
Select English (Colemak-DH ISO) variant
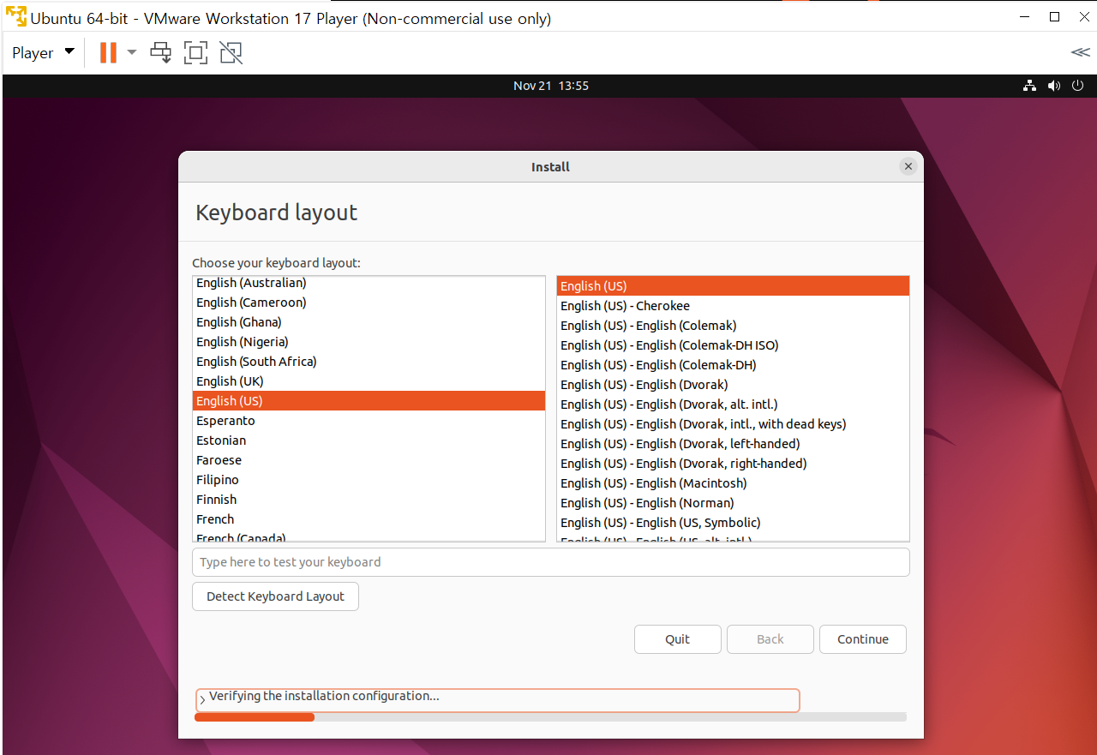click(733, 345)
